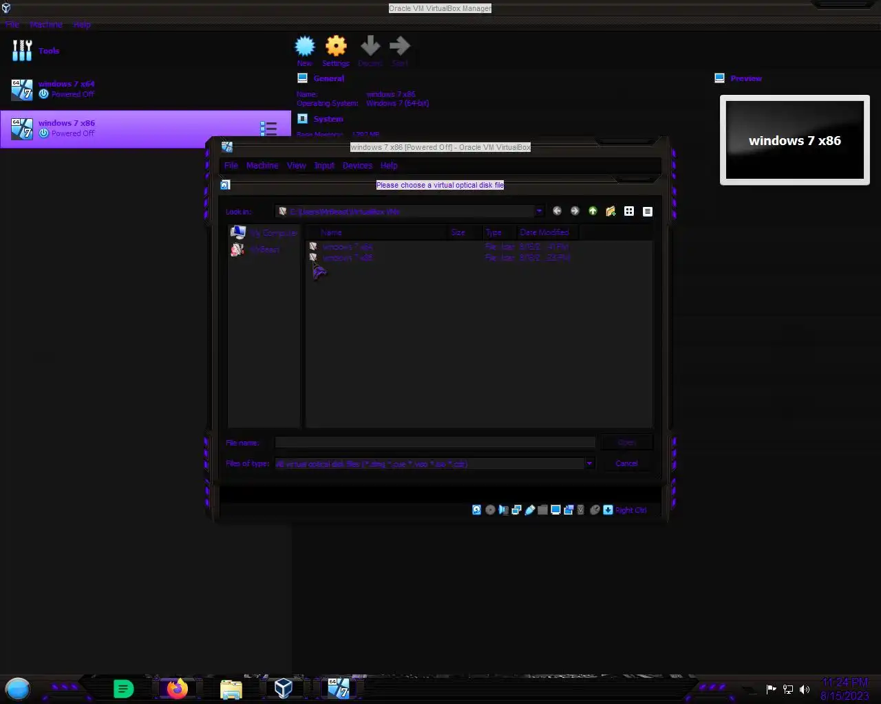Select windows 7 x86 VM in Manager list
This screenshot has width=881, height=704.
click(145, 129)
